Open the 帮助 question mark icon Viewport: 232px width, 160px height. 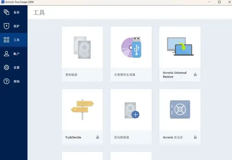tap(6, 81)
